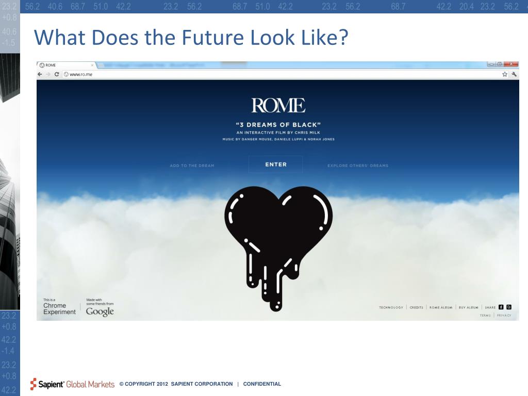Click the black dripping heart graphic
Screen dimensions: 528x396
pos(278,248)
